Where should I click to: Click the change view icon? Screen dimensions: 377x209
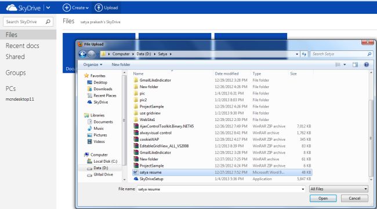pyautogui.click(x=338, y=64)
